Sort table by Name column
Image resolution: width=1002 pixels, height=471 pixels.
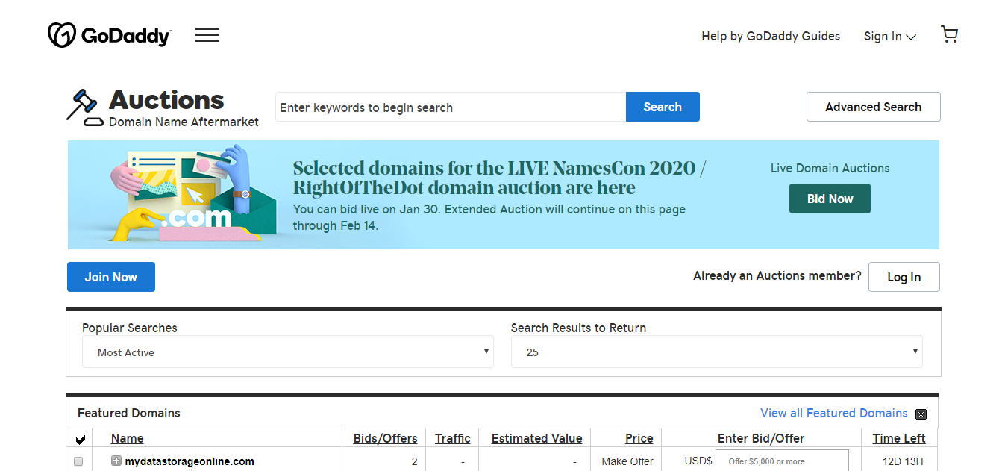127,438
